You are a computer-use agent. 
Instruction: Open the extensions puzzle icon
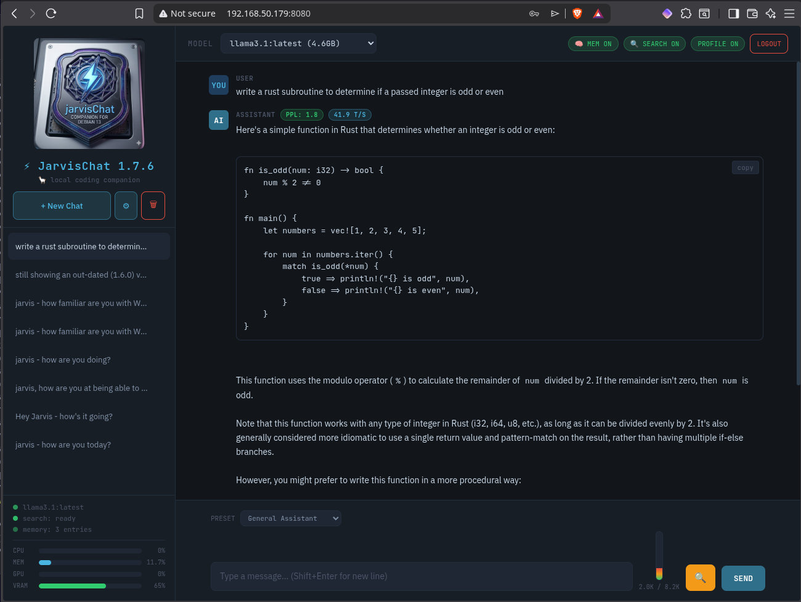[686, 14]
